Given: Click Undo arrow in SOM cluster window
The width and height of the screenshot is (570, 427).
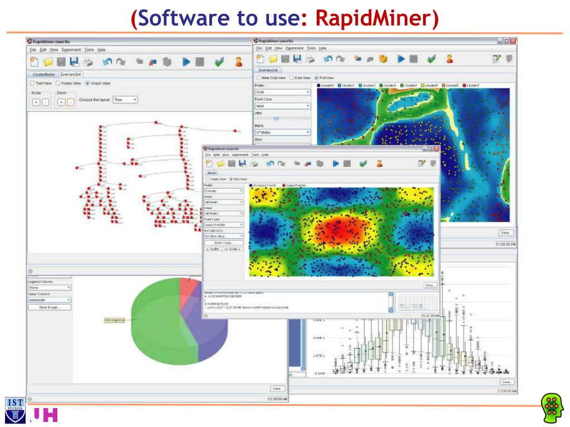Looking at the screenshot, I should tap(328, 59).
